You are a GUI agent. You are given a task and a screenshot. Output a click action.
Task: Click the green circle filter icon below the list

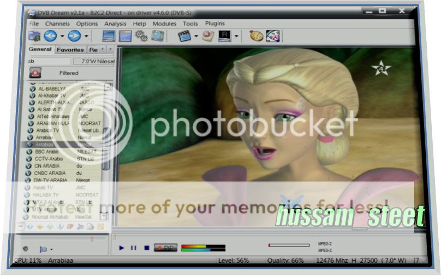point(50,226)
